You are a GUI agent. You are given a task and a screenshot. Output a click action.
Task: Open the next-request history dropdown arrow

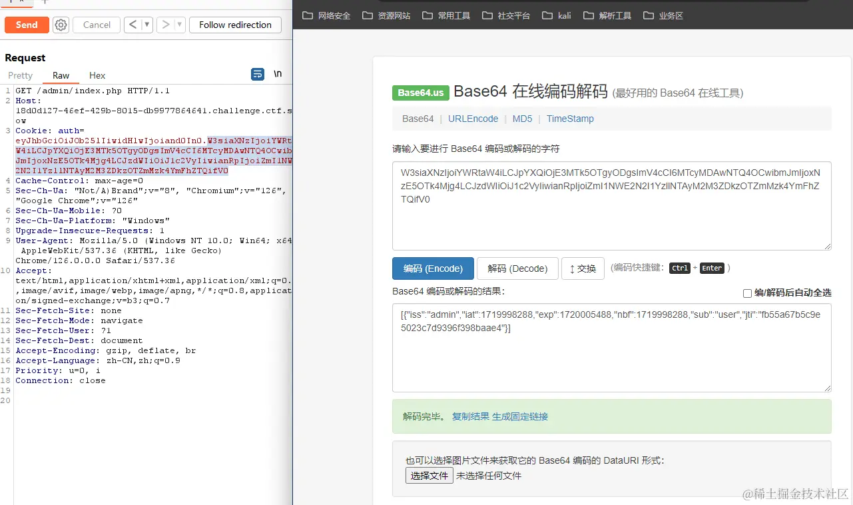click(180, 25)
